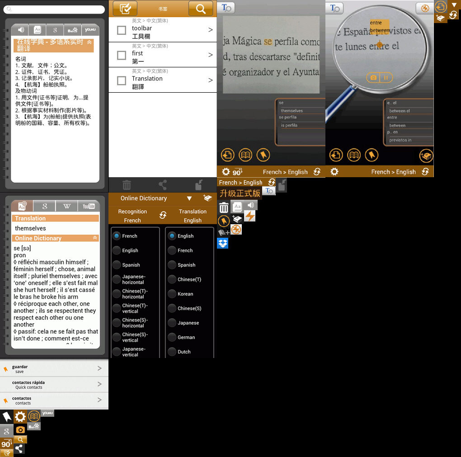Click the blue Dropbox icon

[222, 243]
